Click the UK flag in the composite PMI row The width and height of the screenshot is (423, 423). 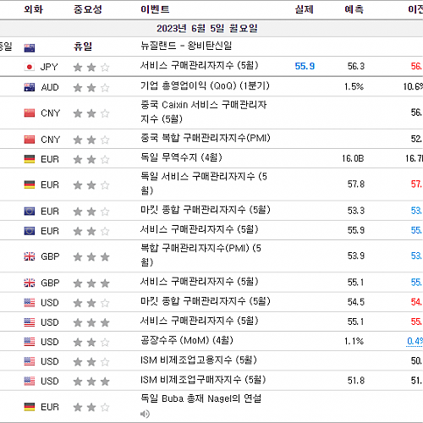pyautogui.click(x=30, y=256)
